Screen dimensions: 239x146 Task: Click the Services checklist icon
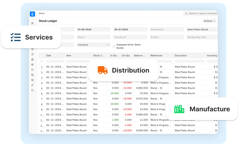(x=15, y=37)
